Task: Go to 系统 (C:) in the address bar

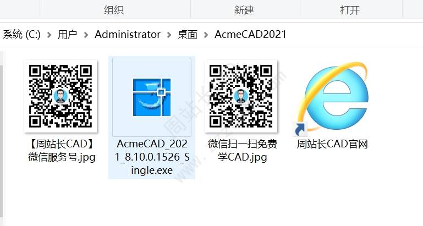Action: 21,35
